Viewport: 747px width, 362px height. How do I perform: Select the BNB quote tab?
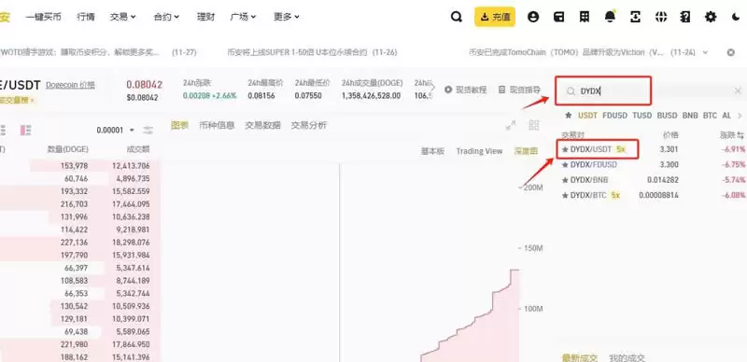click(690, 116)
